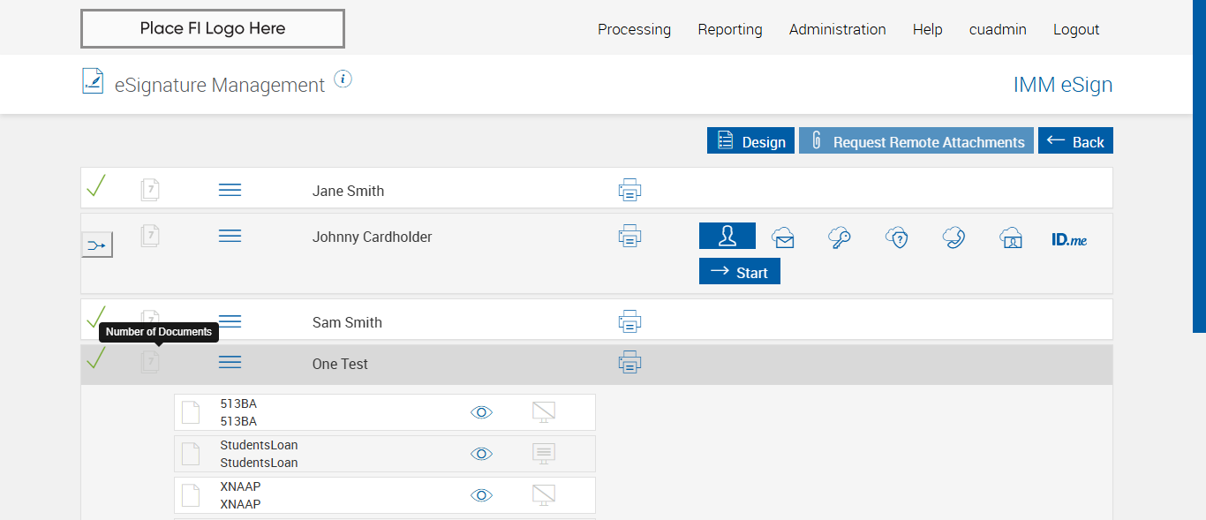Select the cloud key authentication icon
Screen dimensions: 1206x520
840,237
